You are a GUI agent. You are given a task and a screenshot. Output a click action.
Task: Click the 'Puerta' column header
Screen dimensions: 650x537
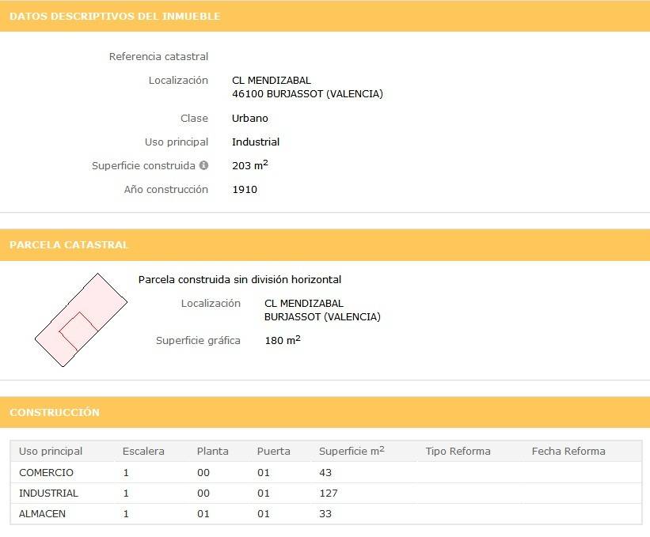[274, 452]
